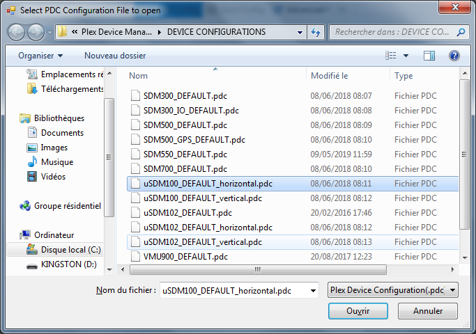The image size is (476, 334).
Task: Select Téléchargements in navigation pane
Action: pos(65,89)
